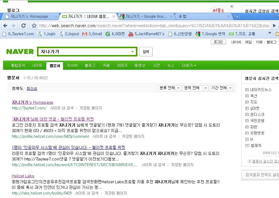This screenshot has width=279, height=198.
Task: Open the 기간 전체 dropdown
Action: tap(221, 88)
